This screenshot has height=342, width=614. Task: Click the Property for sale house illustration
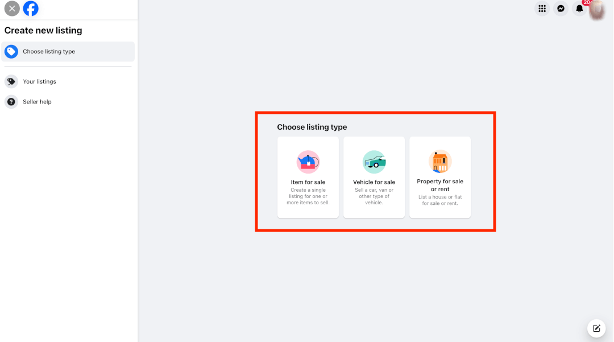pyautogui.click(x=440, y=162)
